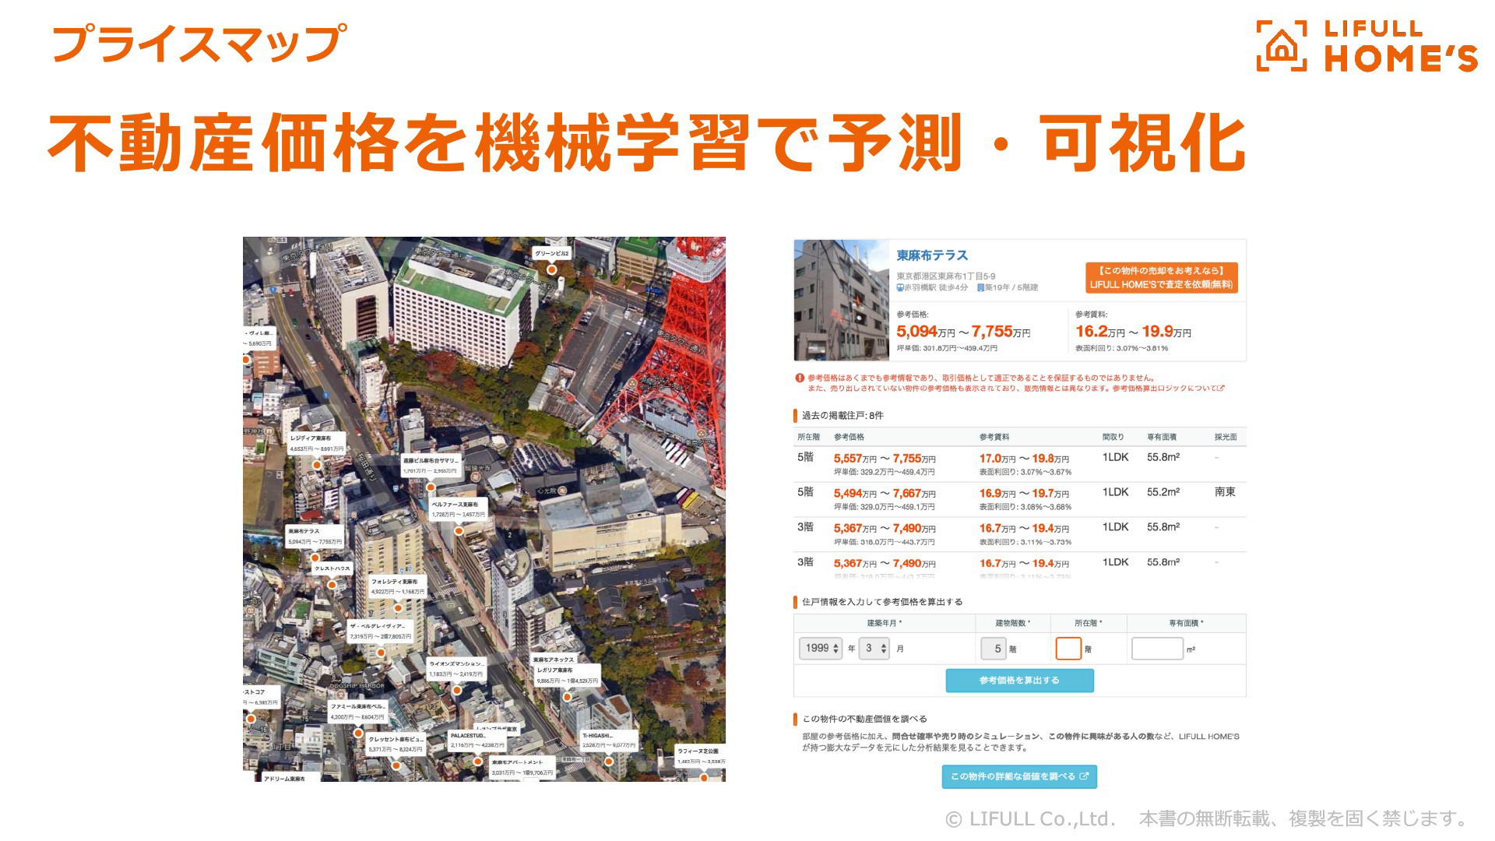The height and width of the screenshot is (841, 1495).
Task: Click the map pin under ライオンズマンション
Action: pos(457,690)
